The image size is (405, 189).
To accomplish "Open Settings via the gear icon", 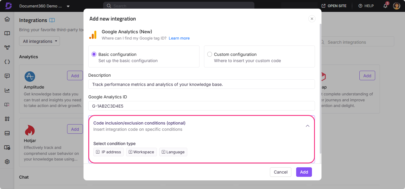I will [7, 161].
